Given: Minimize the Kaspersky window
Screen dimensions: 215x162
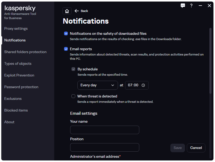Looking at the screenshot, I should click(x=200, y=6).
